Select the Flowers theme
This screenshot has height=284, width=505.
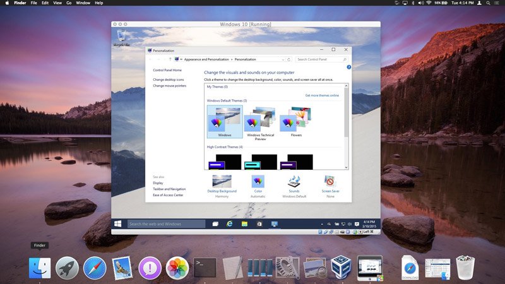296,122
